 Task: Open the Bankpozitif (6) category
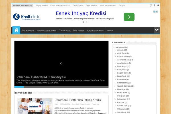pyautogui.click(x=123, y=70)
